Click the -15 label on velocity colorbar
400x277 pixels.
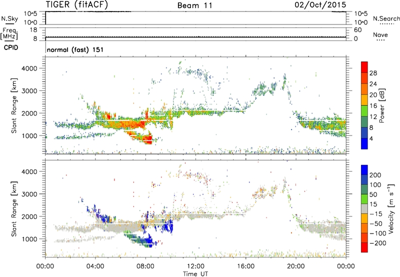(x=375, y=214)
